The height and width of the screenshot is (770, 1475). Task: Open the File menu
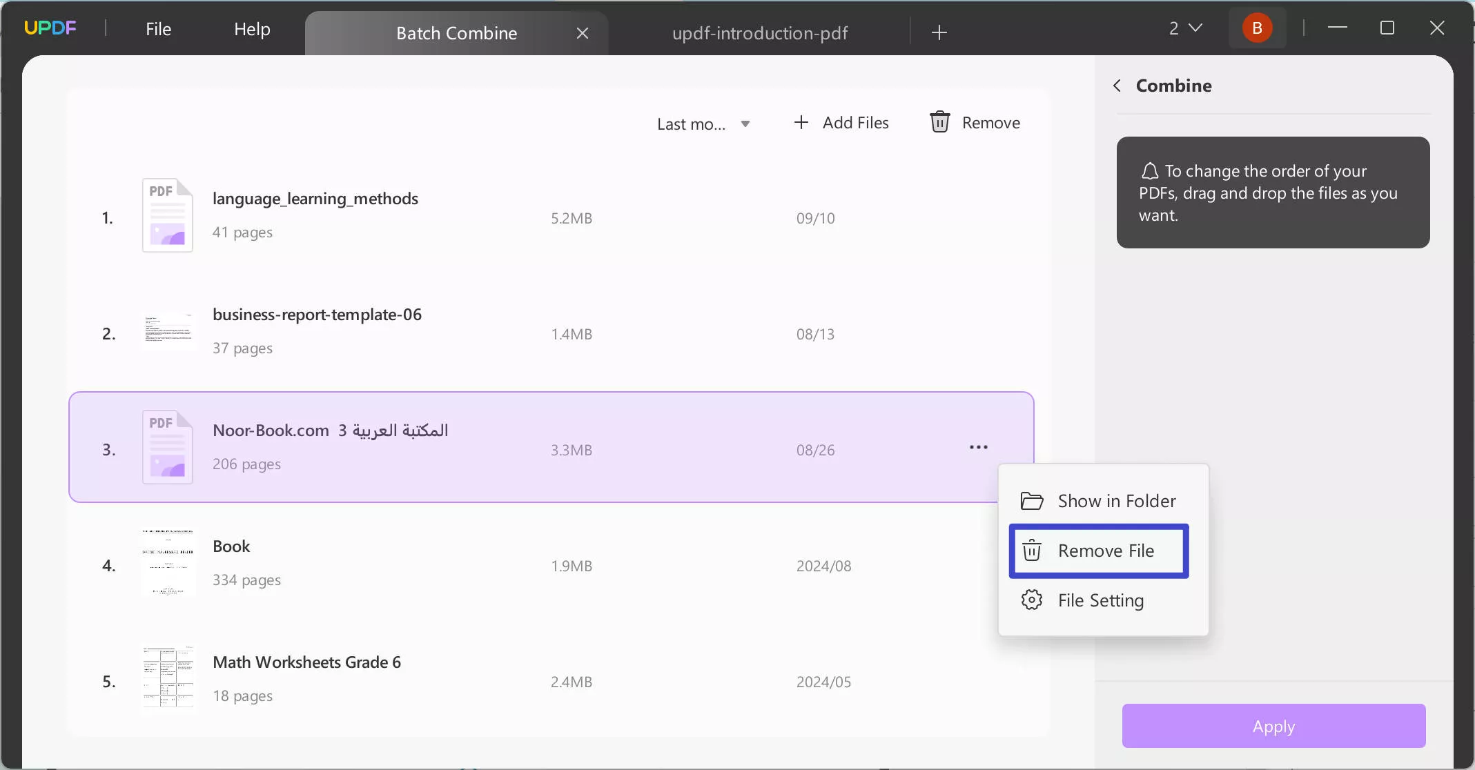(158, 29)
